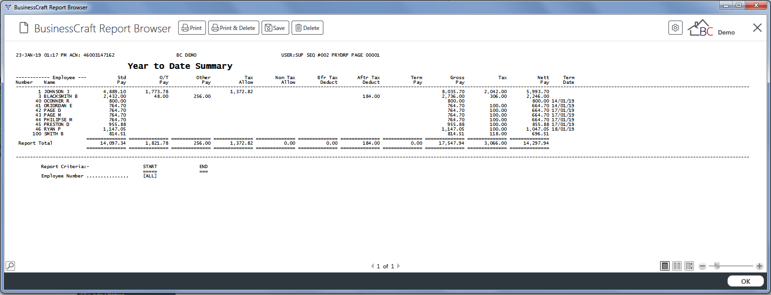
Task: Select the PAGE D employee name
Action: 52,111
